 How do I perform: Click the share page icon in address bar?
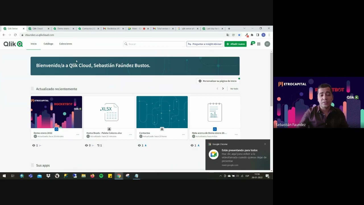tap(233, 35)
